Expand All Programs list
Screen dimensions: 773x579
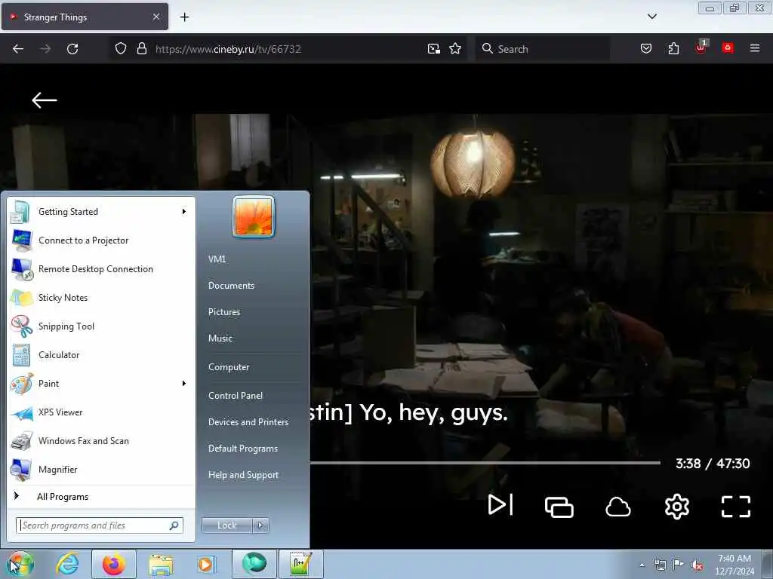pyautogui.click(x=101, y=496)
